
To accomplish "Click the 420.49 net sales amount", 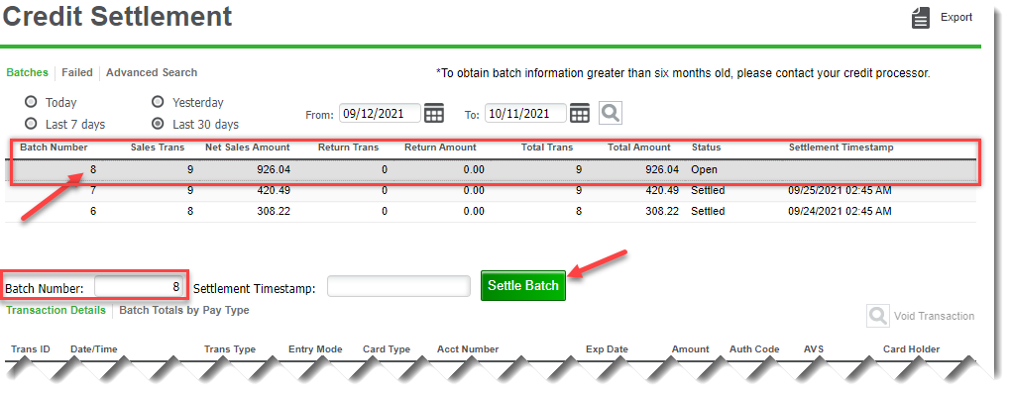I will (273, 191).
